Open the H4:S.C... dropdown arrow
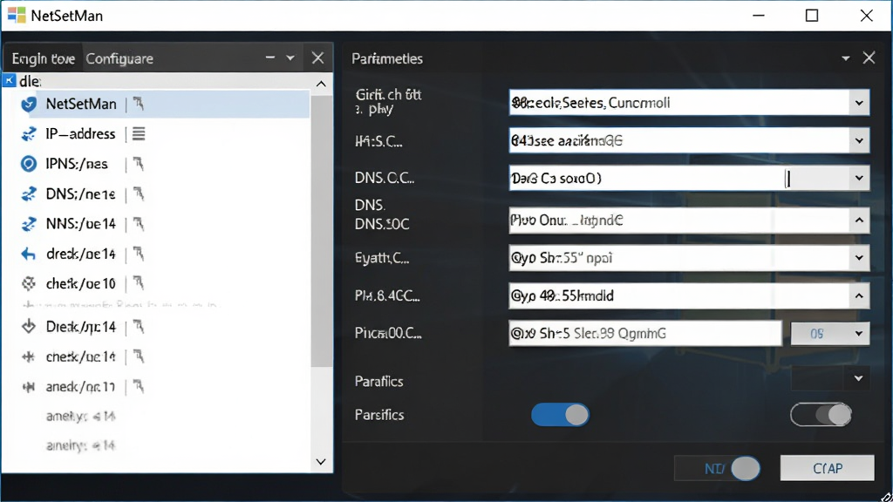 [859, 140]
